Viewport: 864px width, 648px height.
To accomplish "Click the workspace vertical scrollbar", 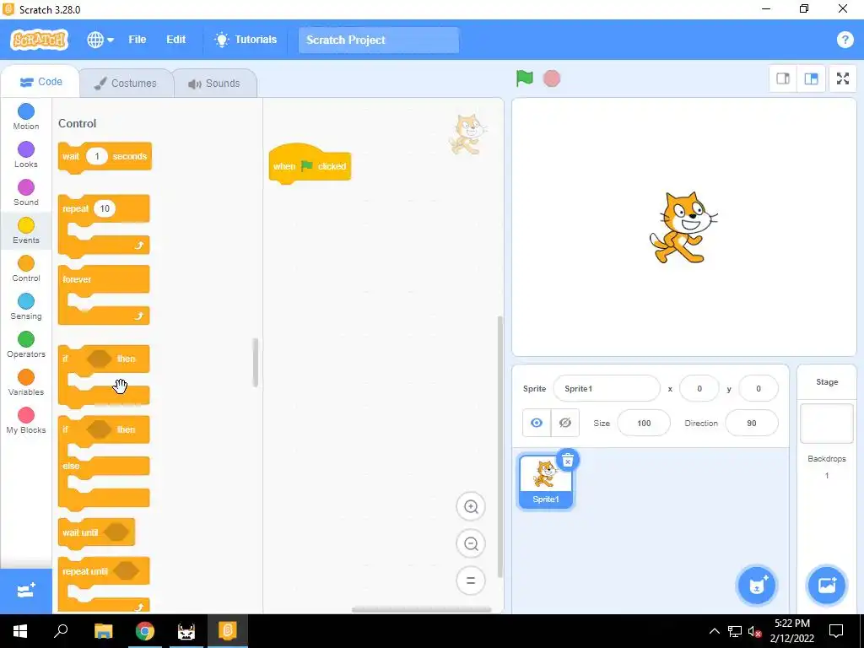I will [x=499, y=446].
